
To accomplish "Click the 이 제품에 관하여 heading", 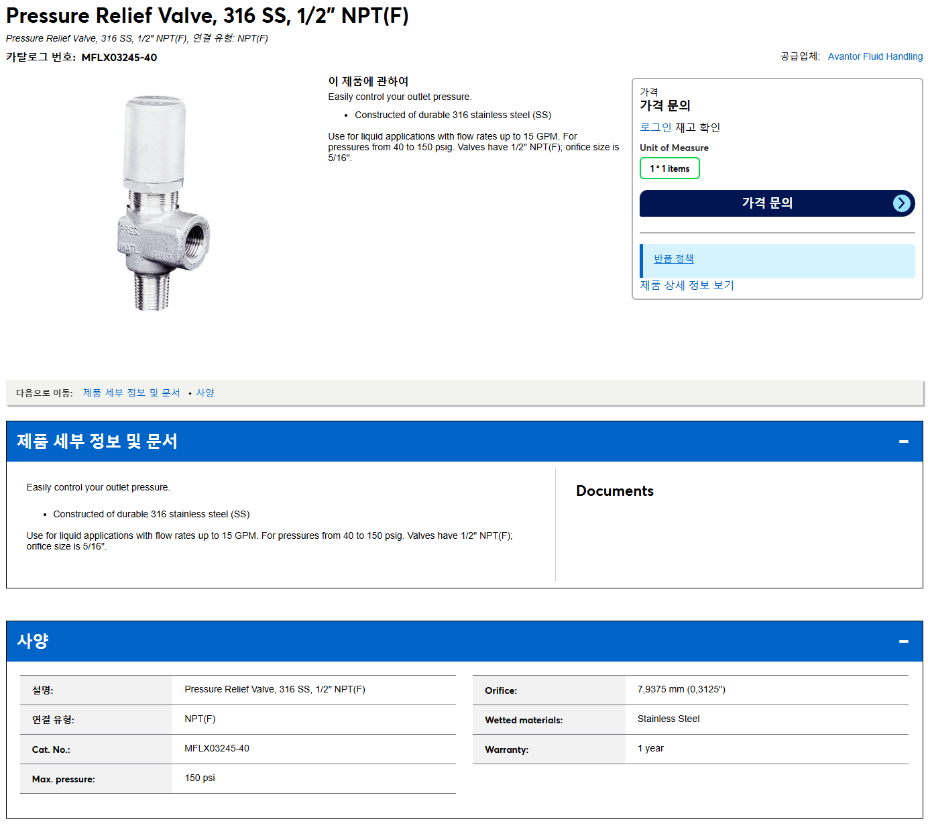I will (368, 81).
